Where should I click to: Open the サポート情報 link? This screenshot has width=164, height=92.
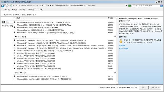pos(124,49)
